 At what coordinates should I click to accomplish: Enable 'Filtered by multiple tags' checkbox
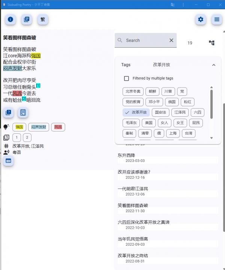tap(126, 78)
